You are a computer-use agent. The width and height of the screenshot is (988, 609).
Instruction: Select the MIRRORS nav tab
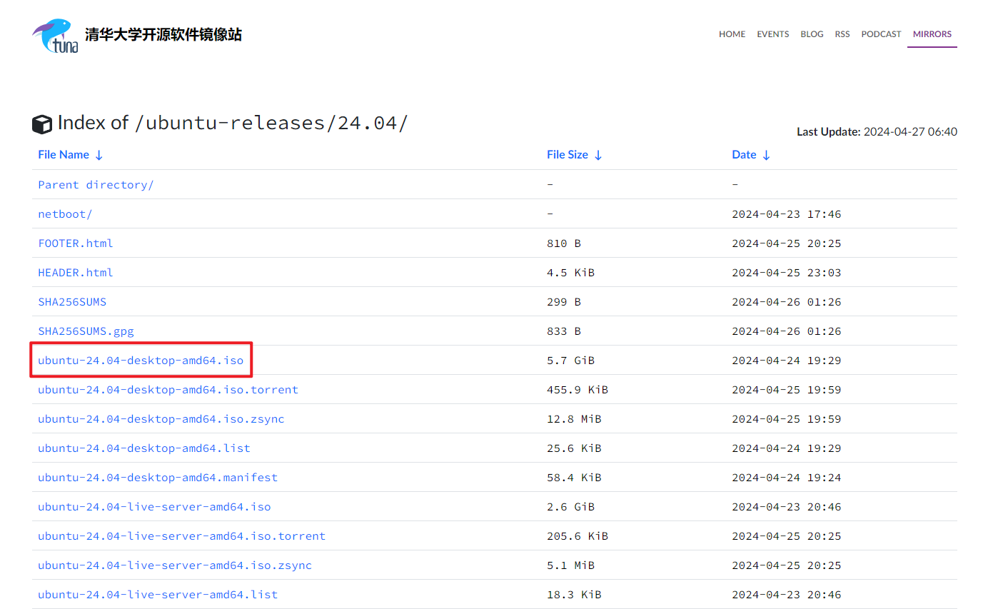pyautogui.click(x=932, y=34)
